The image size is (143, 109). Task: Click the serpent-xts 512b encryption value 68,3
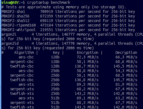(81, 103)
